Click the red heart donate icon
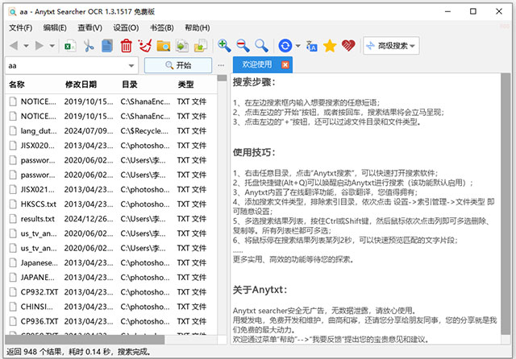Viewport: 516px width, 359px height. [348, 46]
